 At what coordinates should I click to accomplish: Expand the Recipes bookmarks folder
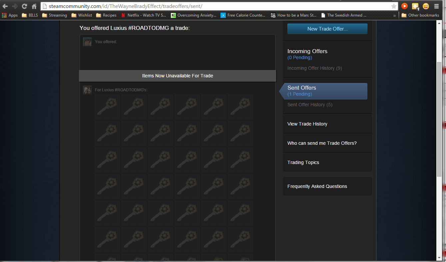106,15
